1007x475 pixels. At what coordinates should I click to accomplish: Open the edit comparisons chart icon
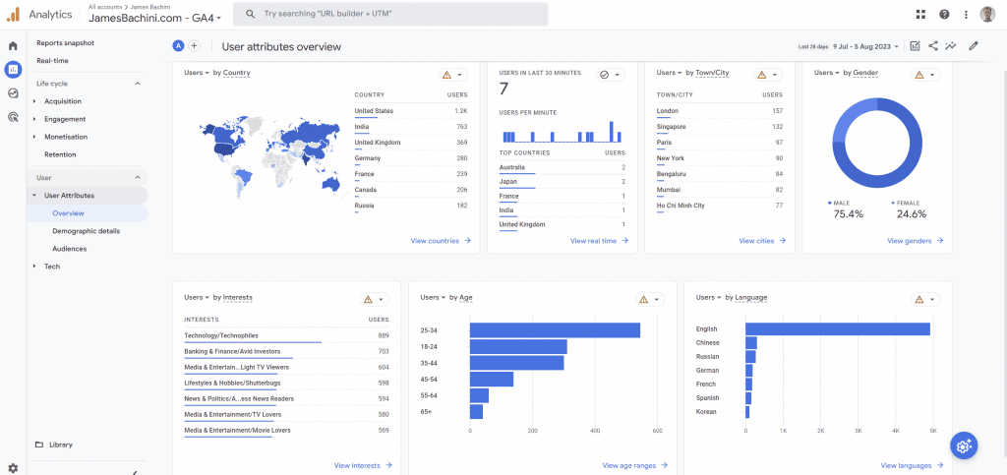(x=916, y=46)
